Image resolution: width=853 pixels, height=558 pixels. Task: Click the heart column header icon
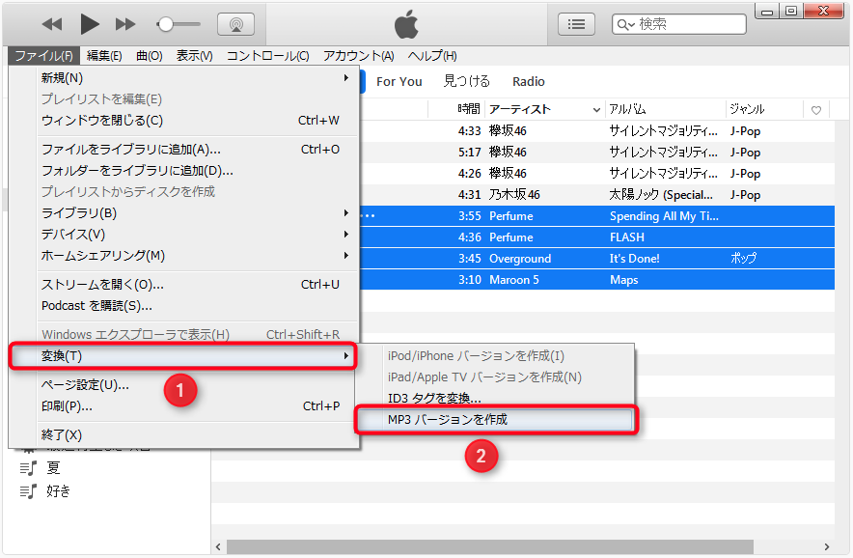[x=815, y=110]
